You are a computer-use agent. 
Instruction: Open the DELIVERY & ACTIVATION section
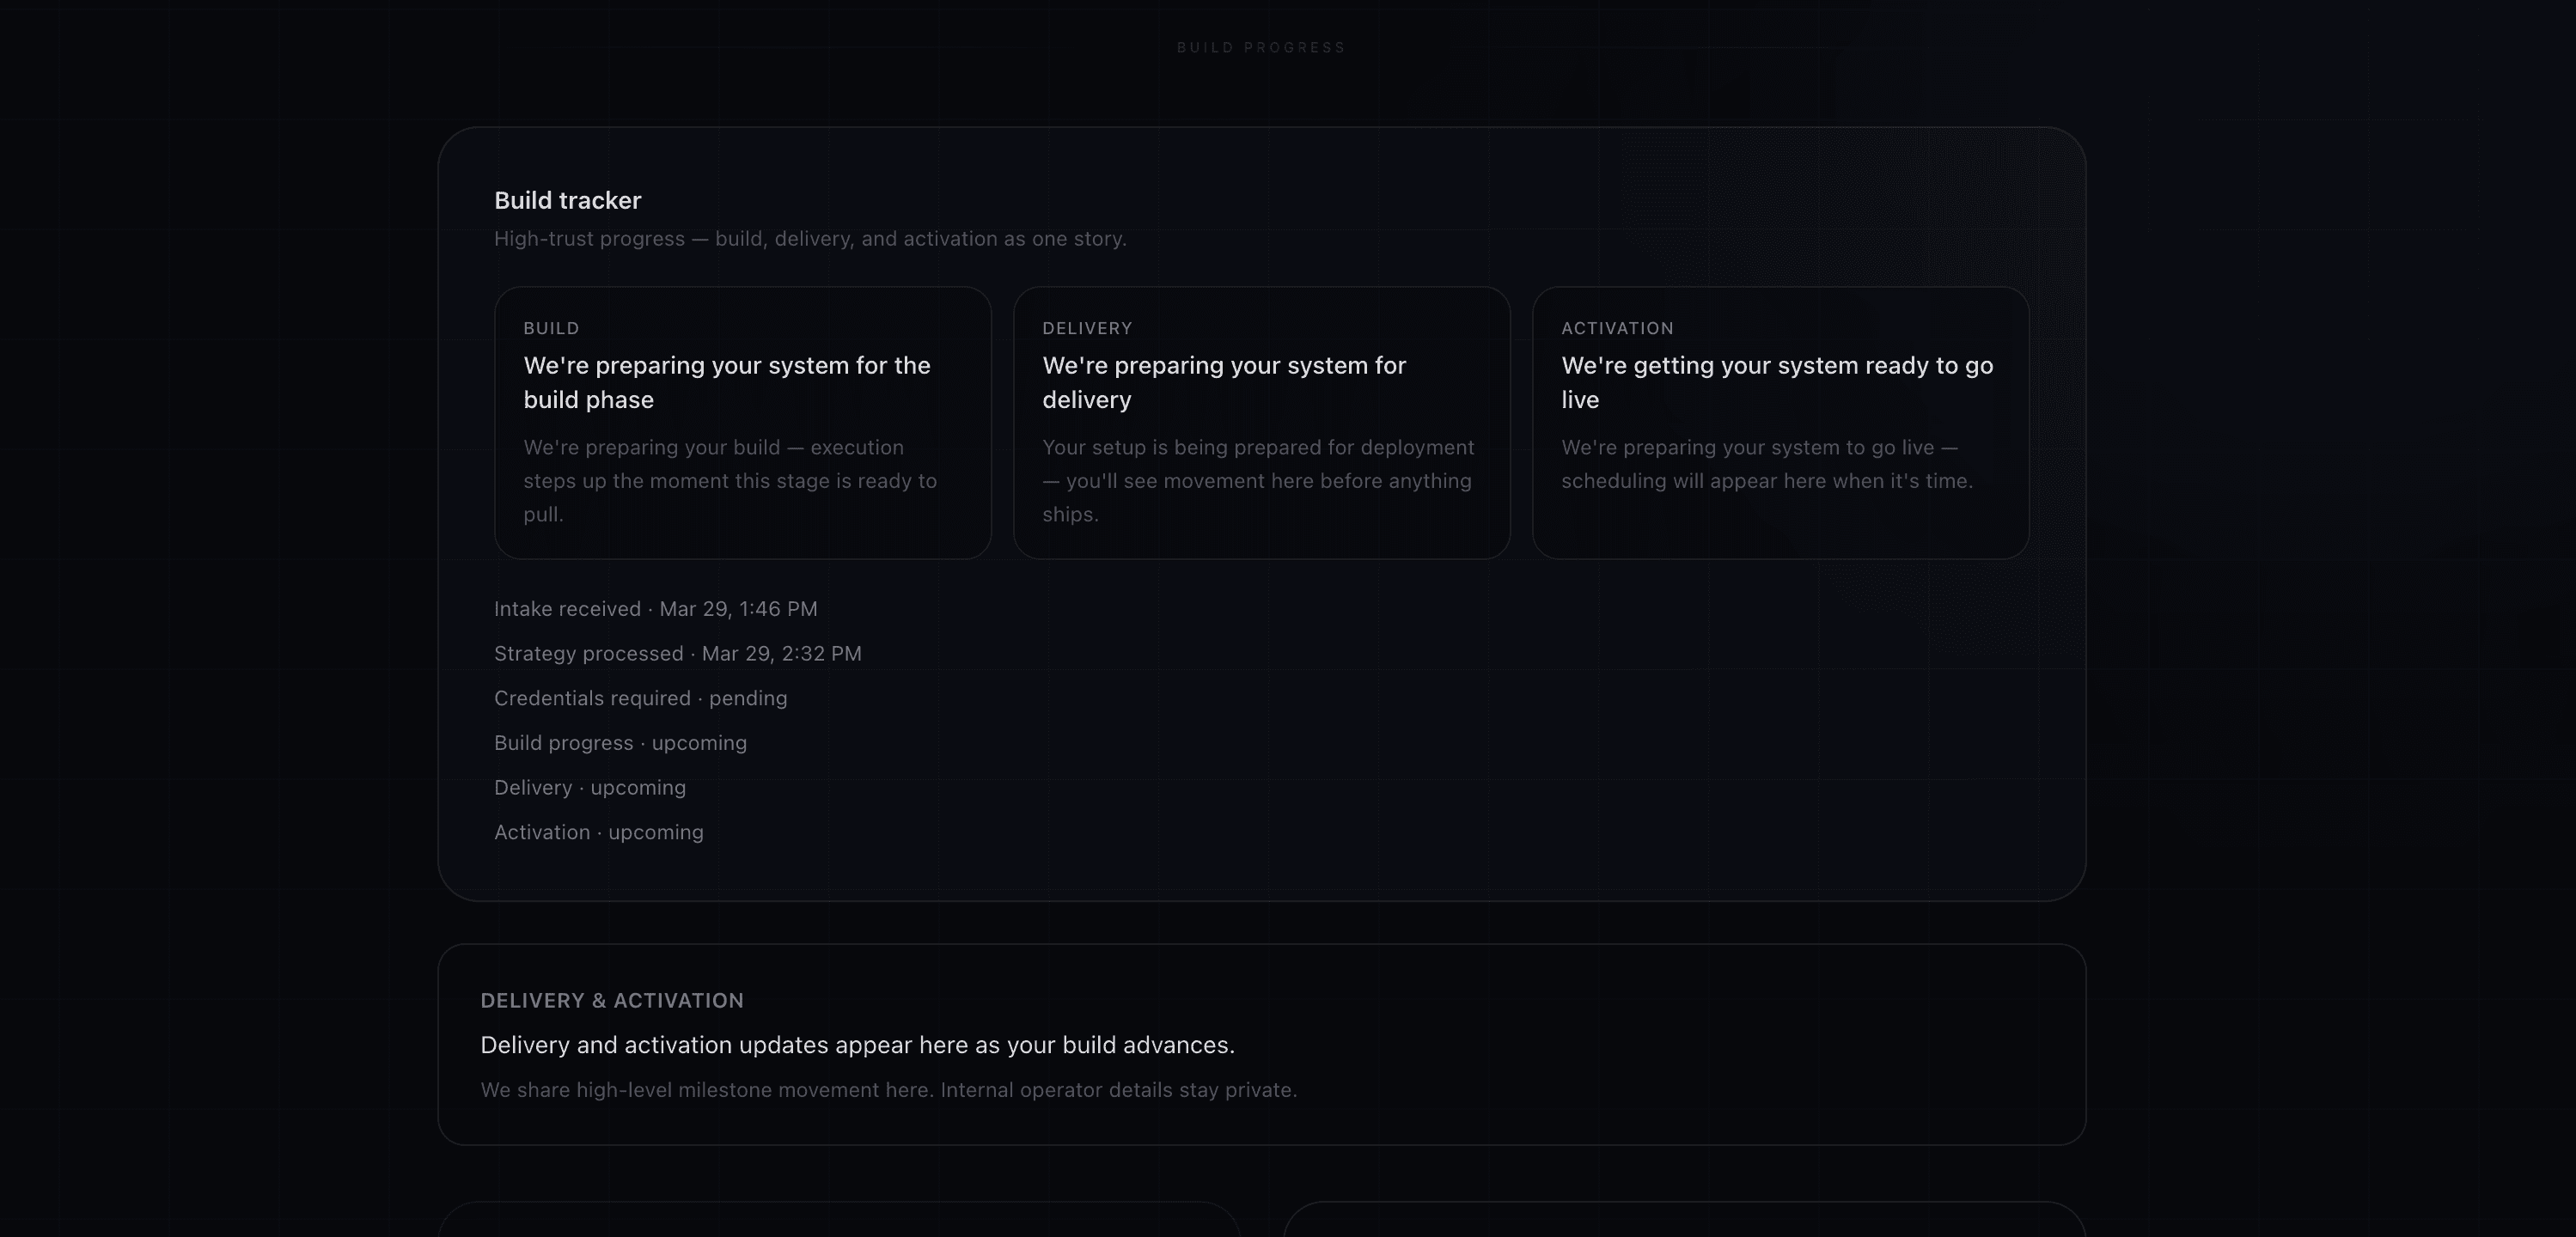click(612, 1000)
